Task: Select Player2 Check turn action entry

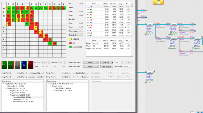Action: [63, 88]
